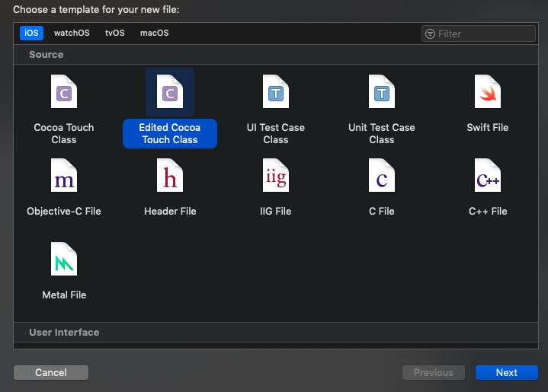
Task: Select the Header File icon
Action: click(170, 175)
